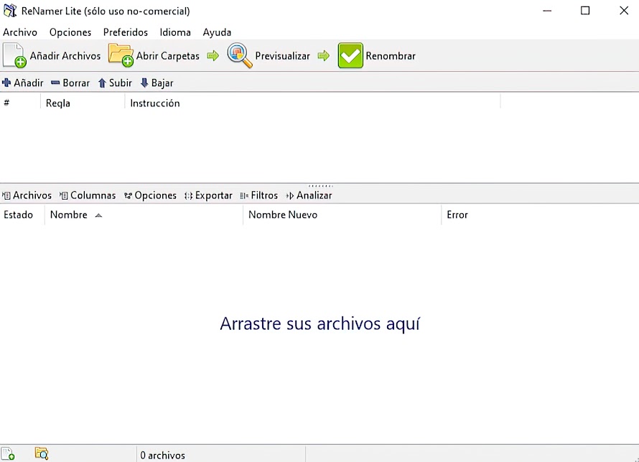Click the '0 archivos' status text
This screenshot has width=639, height=462.
pyautogui.click(x=162, y=455)
